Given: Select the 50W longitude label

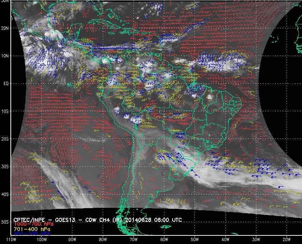Looking at the screenshot, I should 195,240.
